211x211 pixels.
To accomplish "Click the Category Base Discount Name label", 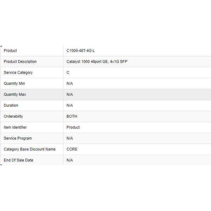I will pyautogui.click(x=30, y=149).
